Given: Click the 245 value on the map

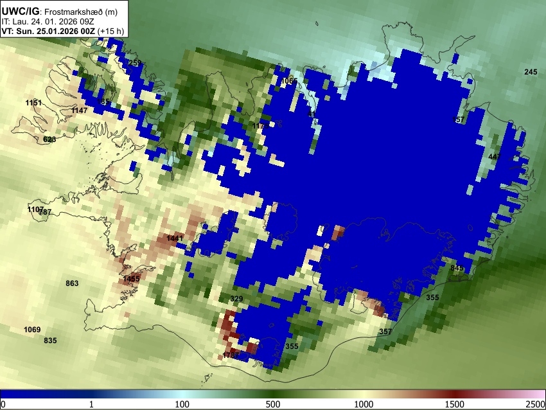Looking at the screenshot, I should tap(531, 72).
